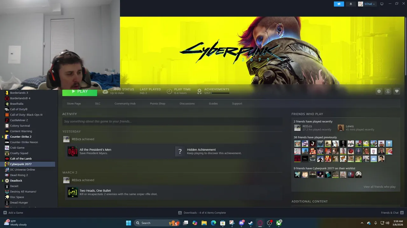Screen dimensions: 407x228
Task: Go to the Store Page tab
Action: [74, 104]
